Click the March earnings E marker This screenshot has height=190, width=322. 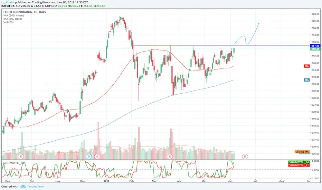click(170, 156)
